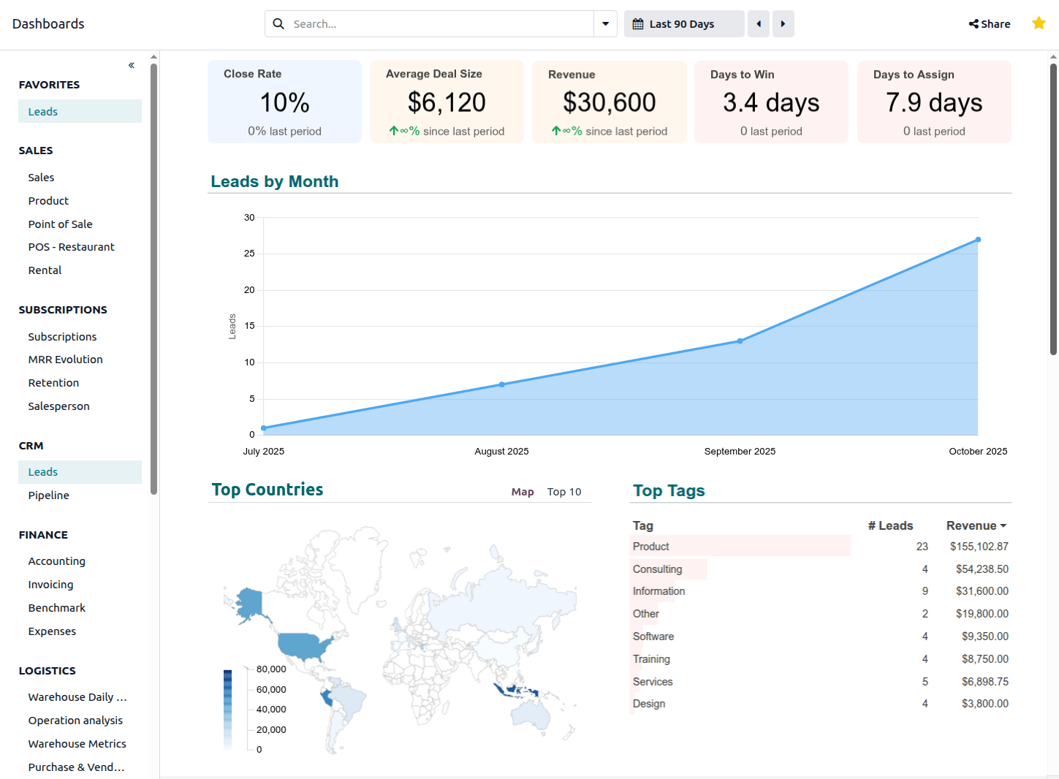The image size is (1059, 779).
Task: Open the MRR Evolution dashboard
Action: click(x=65, y=359)
